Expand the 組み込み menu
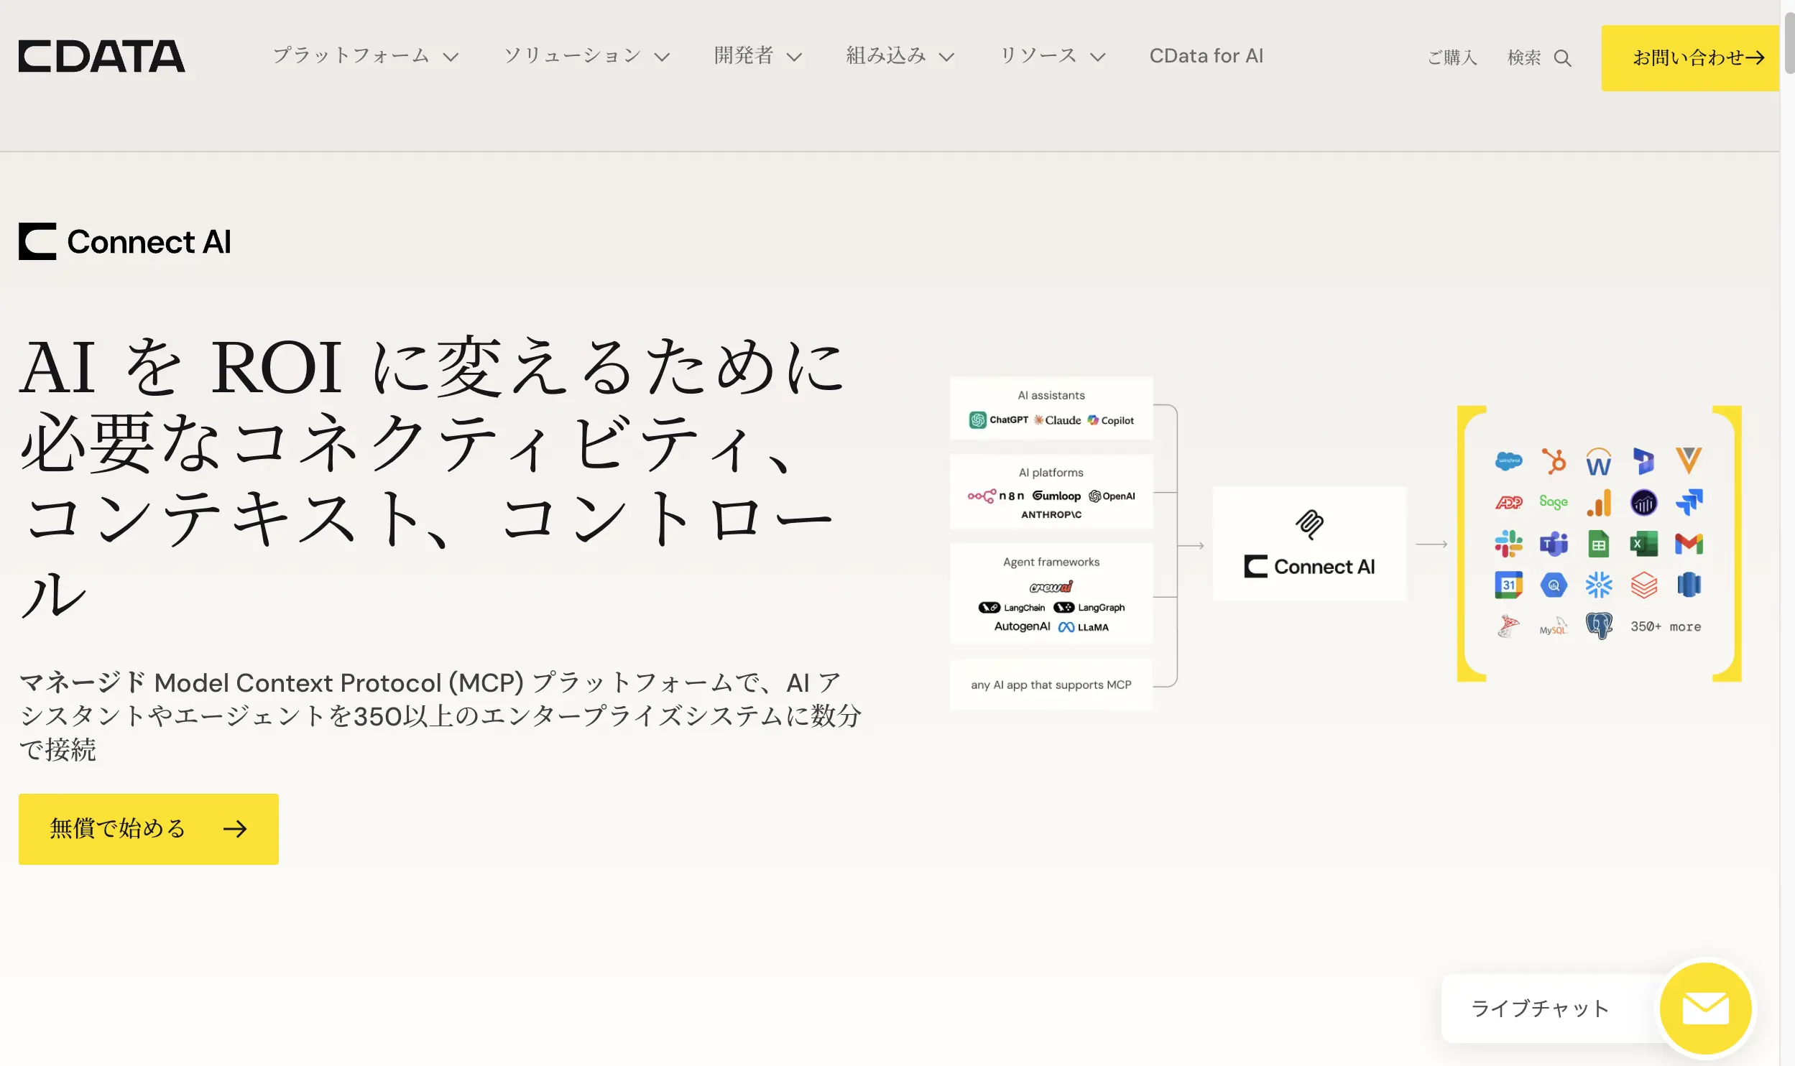Screen dimensions: 1795x1066 click(900, 56)
